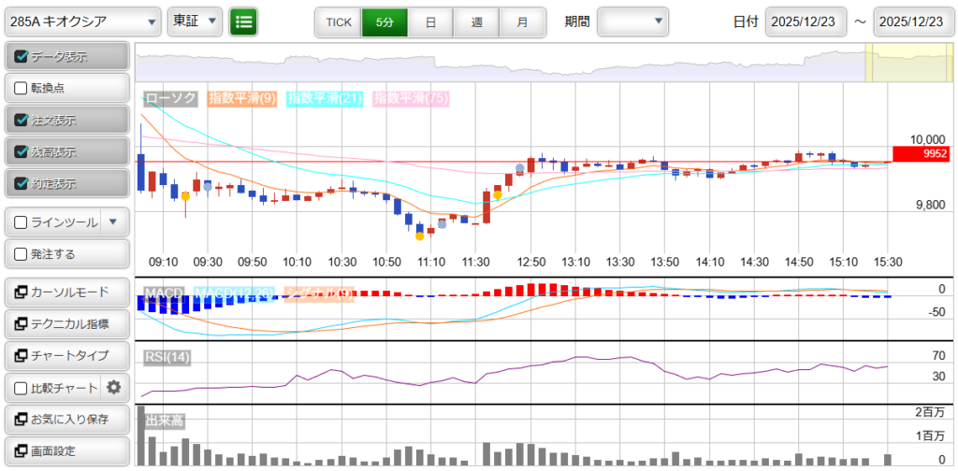The width and height of the screenshot is (958, 471).
Task: Expand the ラインツール dropdown arrow
Action: coord(113,222)
